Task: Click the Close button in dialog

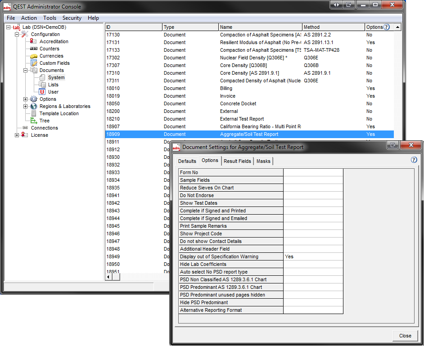Action: pos(405,336)
